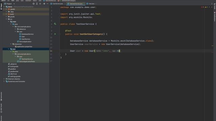The height and width of the screenshot is (121, 216).
Task: Click the External Libraries icon
Action: click(x=7, y=79)
